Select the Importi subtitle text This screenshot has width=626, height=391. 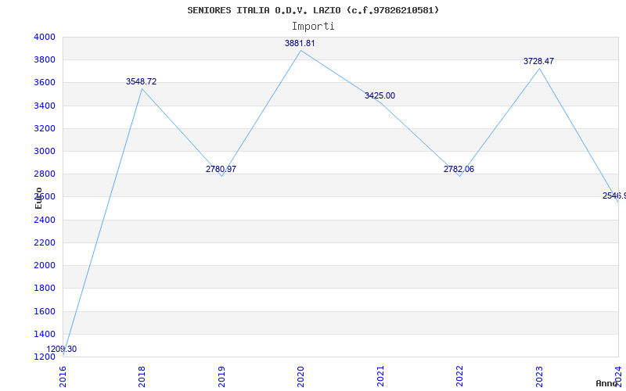[313, 27]
